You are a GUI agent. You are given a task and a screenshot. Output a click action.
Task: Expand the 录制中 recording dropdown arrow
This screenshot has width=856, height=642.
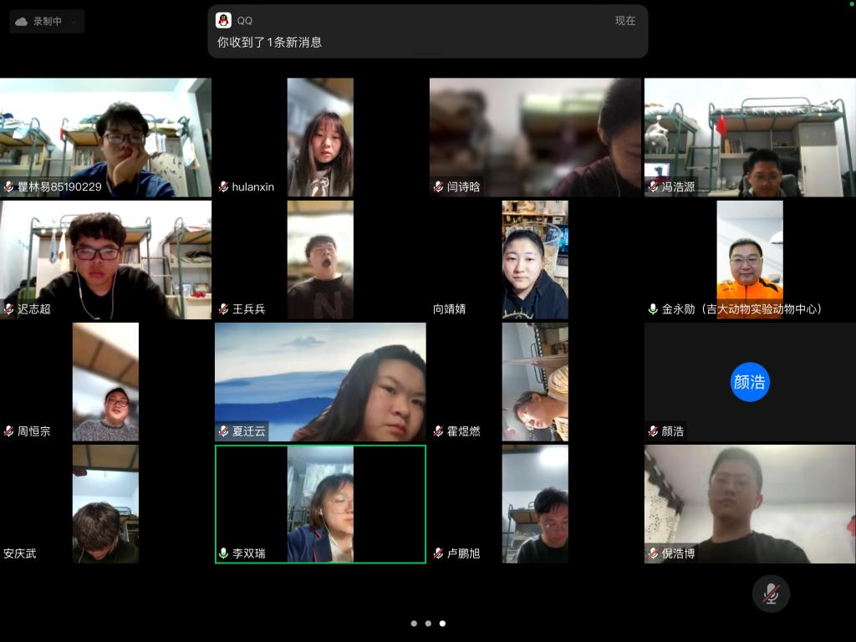[x=74, y=23]
